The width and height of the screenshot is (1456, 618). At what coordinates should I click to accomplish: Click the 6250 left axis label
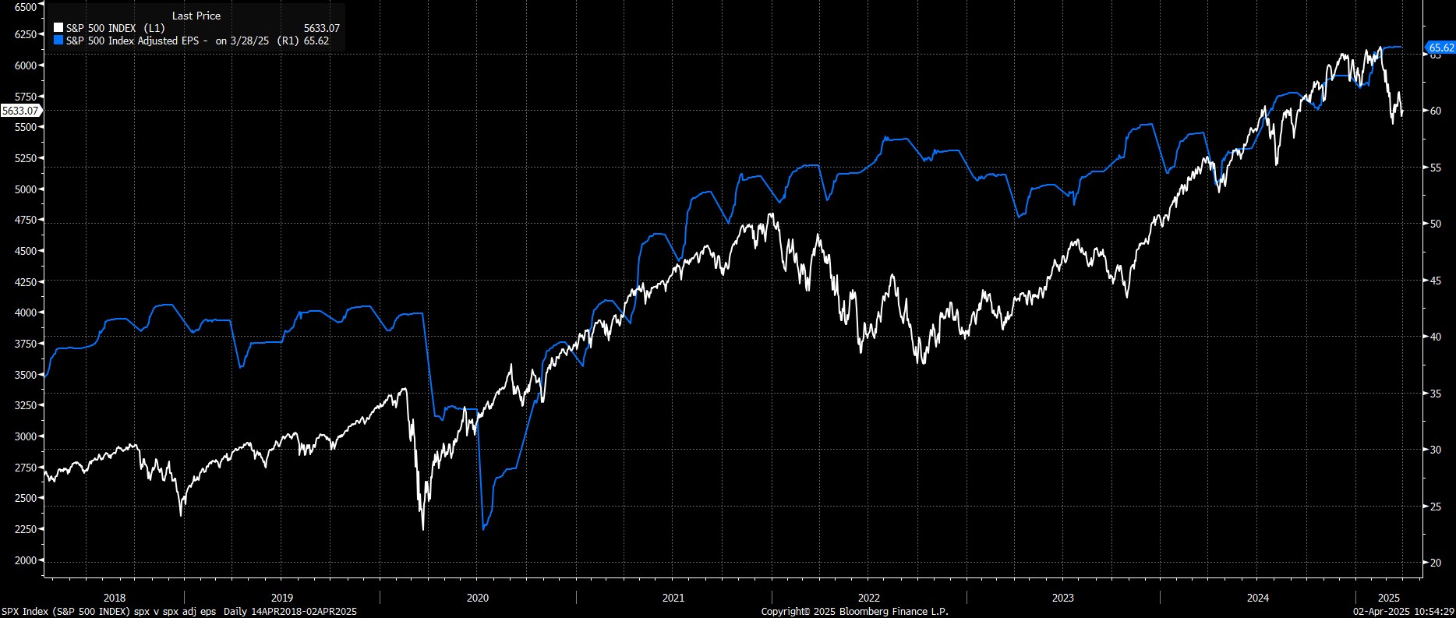(x=25, y=35)
